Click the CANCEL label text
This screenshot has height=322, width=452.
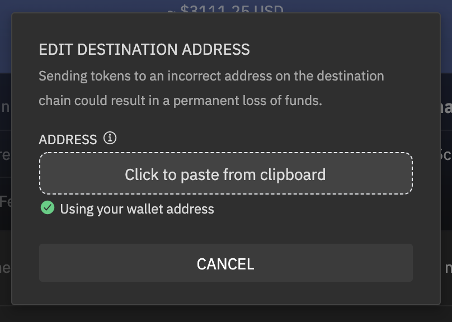225,264
